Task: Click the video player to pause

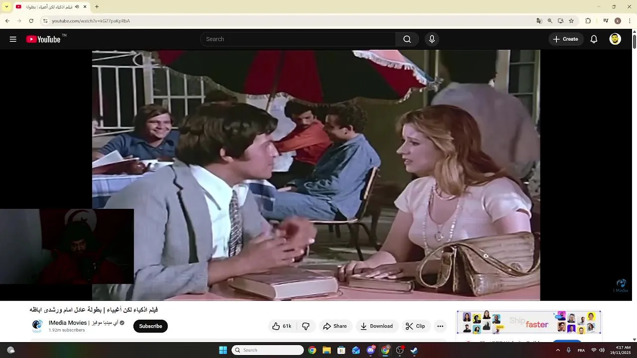Action: point(316,175)
